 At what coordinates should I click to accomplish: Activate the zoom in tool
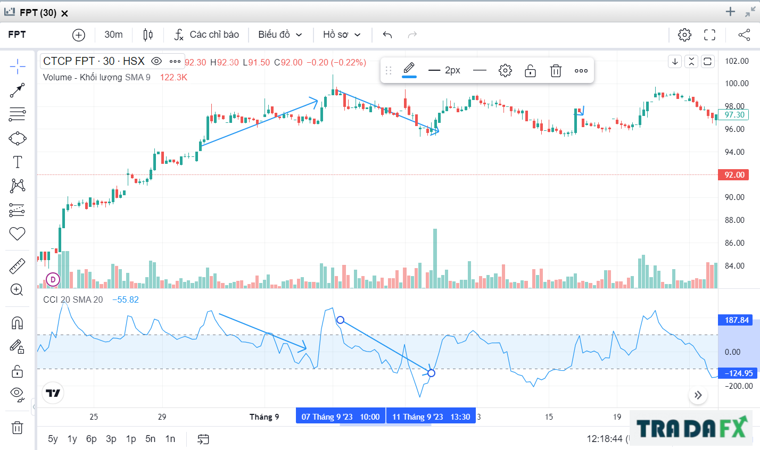18,290
